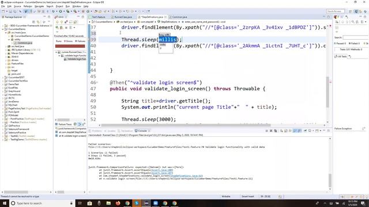Open the first Assert.java link in console stack trace
This screenshot has width=369, height=207.
(x=162, y=170)
